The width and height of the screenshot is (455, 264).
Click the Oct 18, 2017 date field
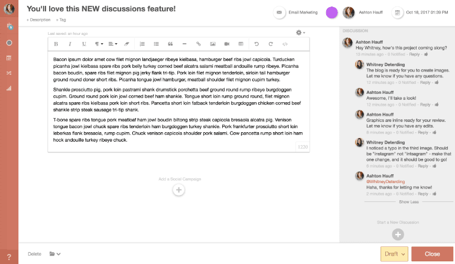click(420, 12)
